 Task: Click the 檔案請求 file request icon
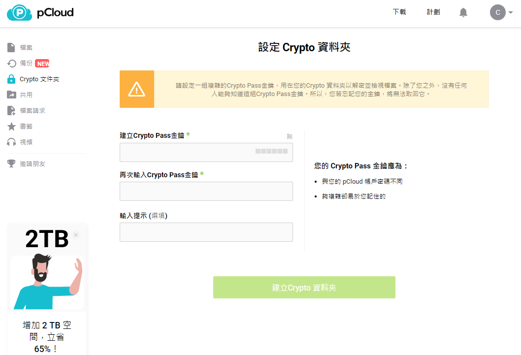(x=11, y=111)
